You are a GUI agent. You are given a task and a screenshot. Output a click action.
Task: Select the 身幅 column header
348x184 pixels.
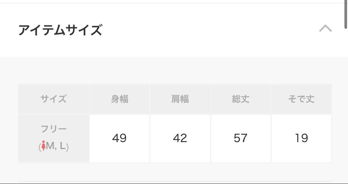point(120,99)
